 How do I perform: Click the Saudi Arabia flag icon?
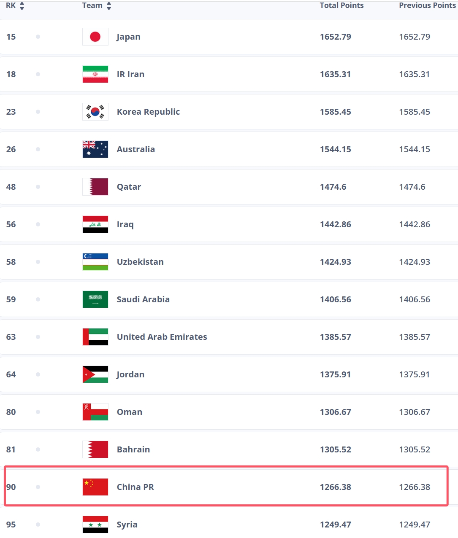point(95,299)
